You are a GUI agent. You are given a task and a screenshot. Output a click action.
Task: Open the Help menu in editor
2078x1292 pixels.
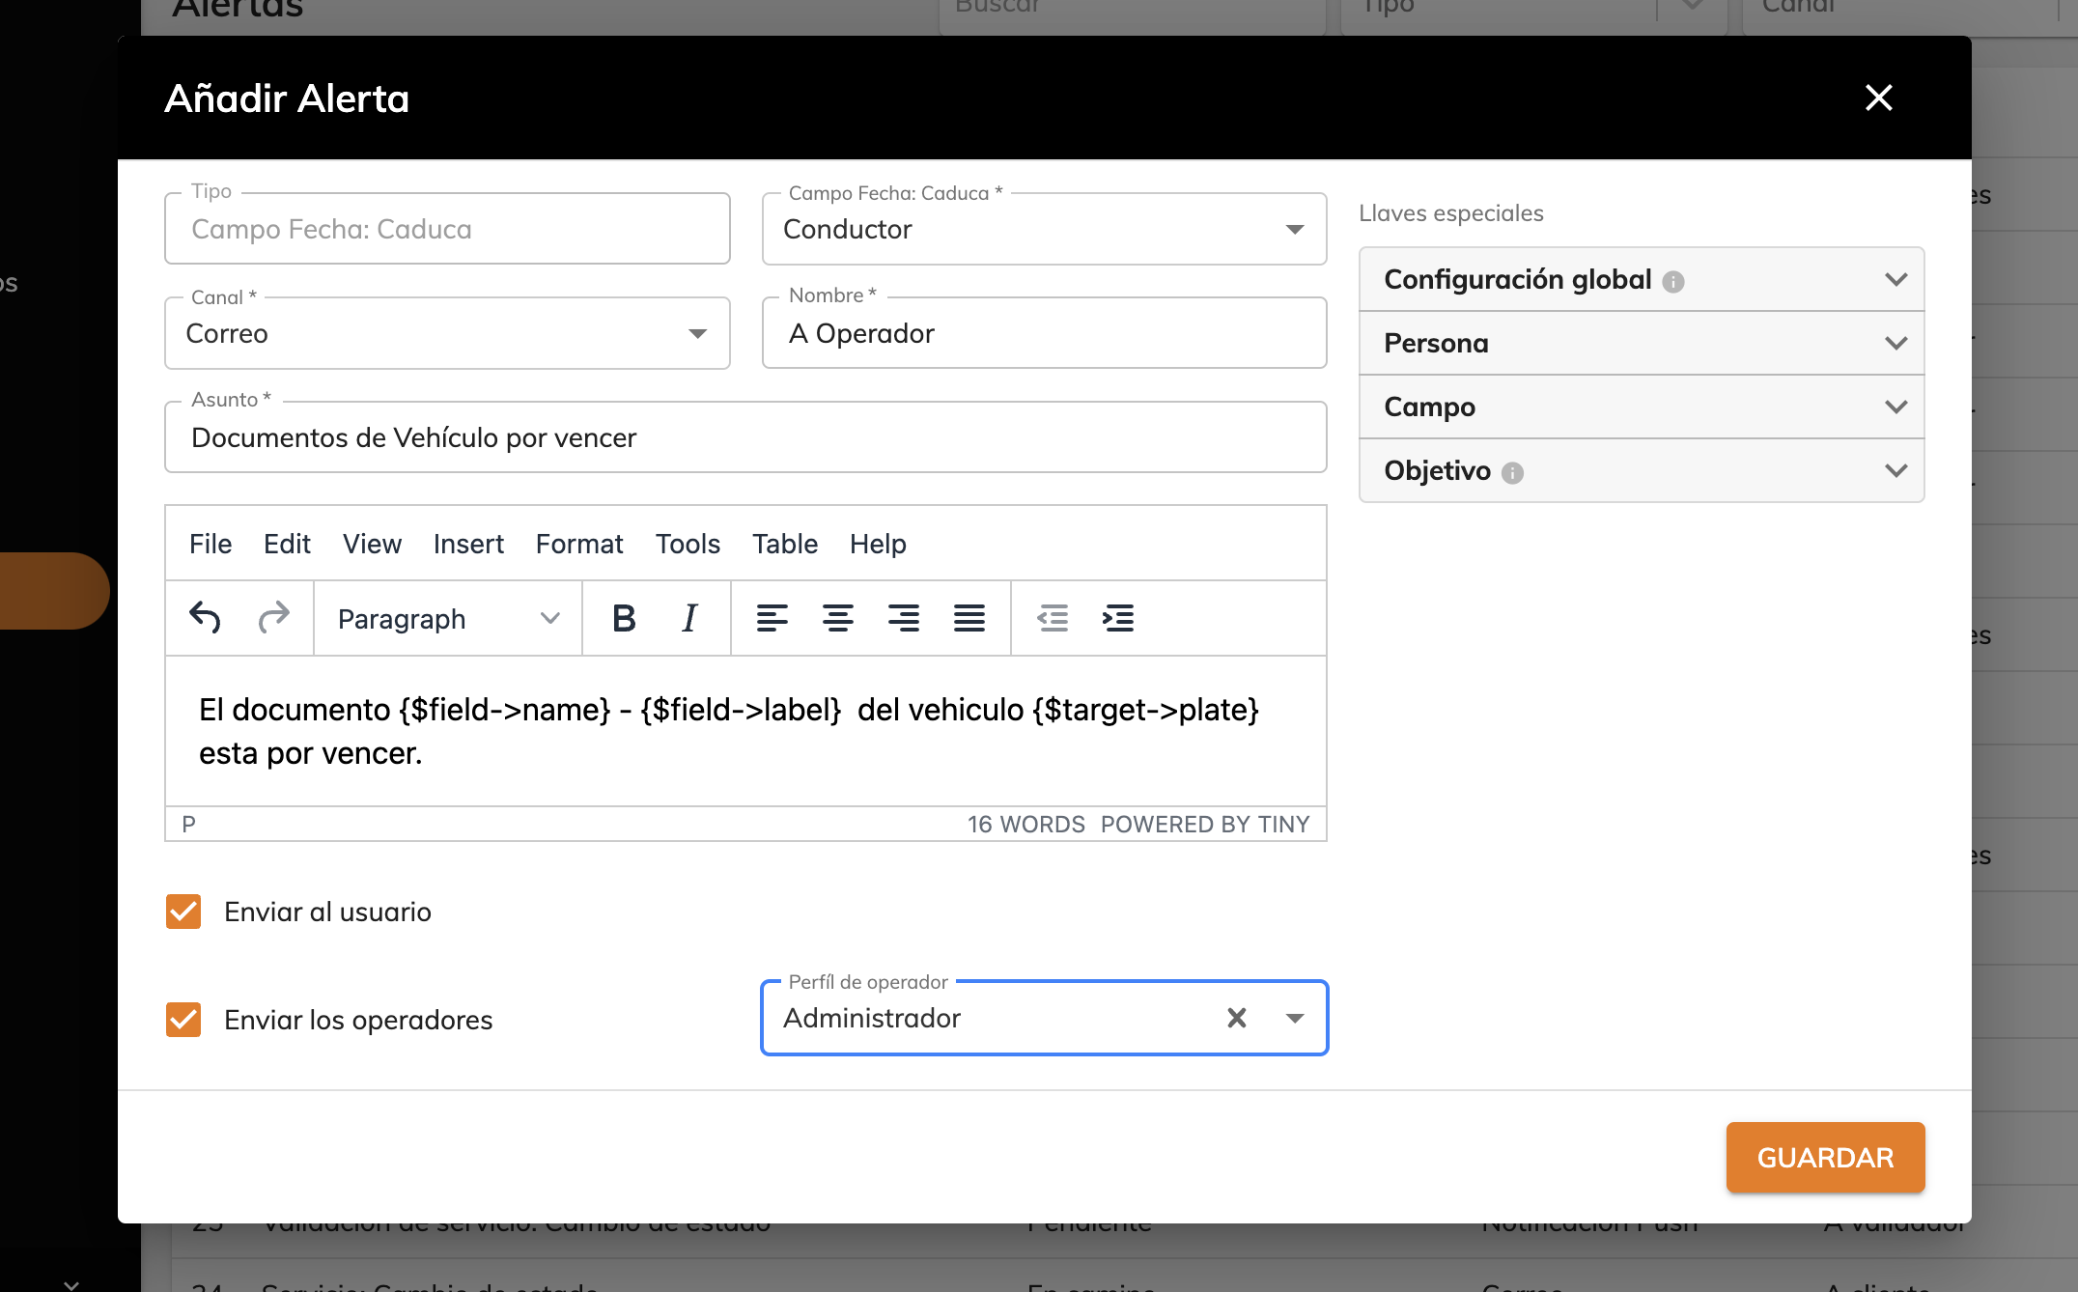pyautogui.click(x=878, y=544)
